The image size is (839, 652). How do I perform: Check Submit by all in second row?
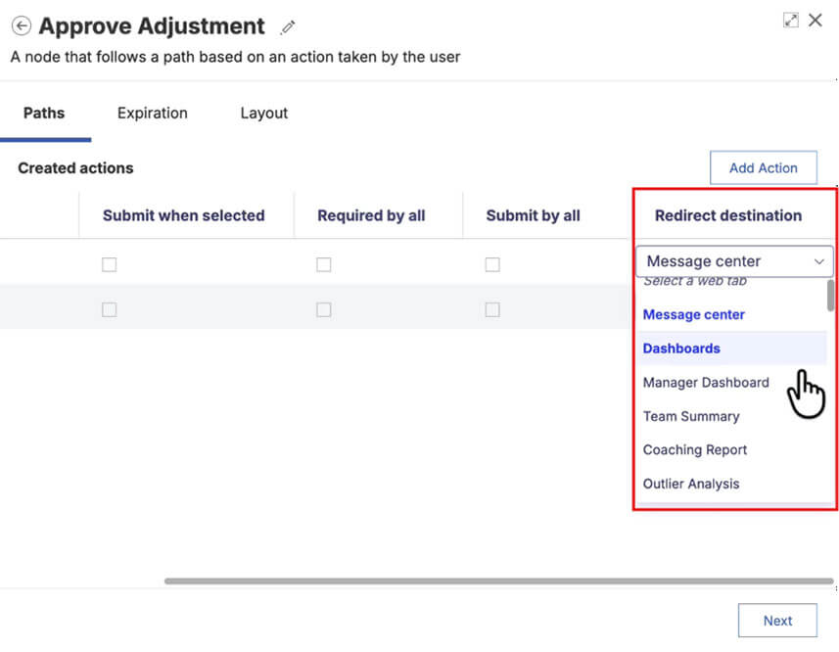tap(492, 309)
